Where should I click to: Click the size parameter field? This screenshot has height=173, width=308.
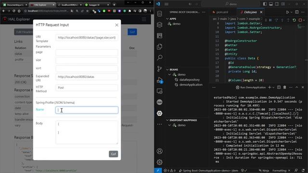(x=87, y=61)
